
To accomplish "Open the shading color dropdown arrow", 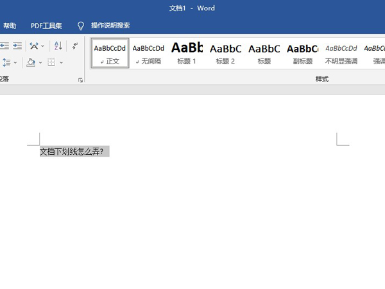I will click(x=40, y=62).
